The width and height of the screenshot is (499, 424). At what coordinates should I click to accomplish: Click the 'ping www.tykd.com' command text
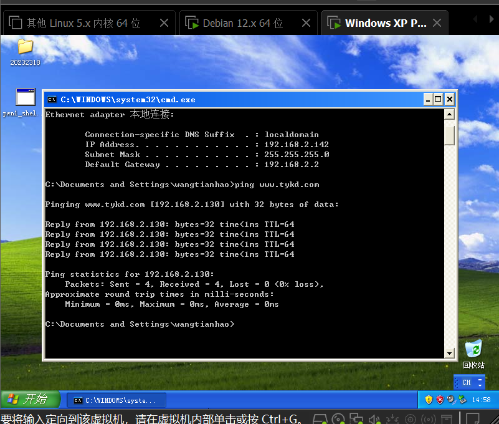point(277,185)
